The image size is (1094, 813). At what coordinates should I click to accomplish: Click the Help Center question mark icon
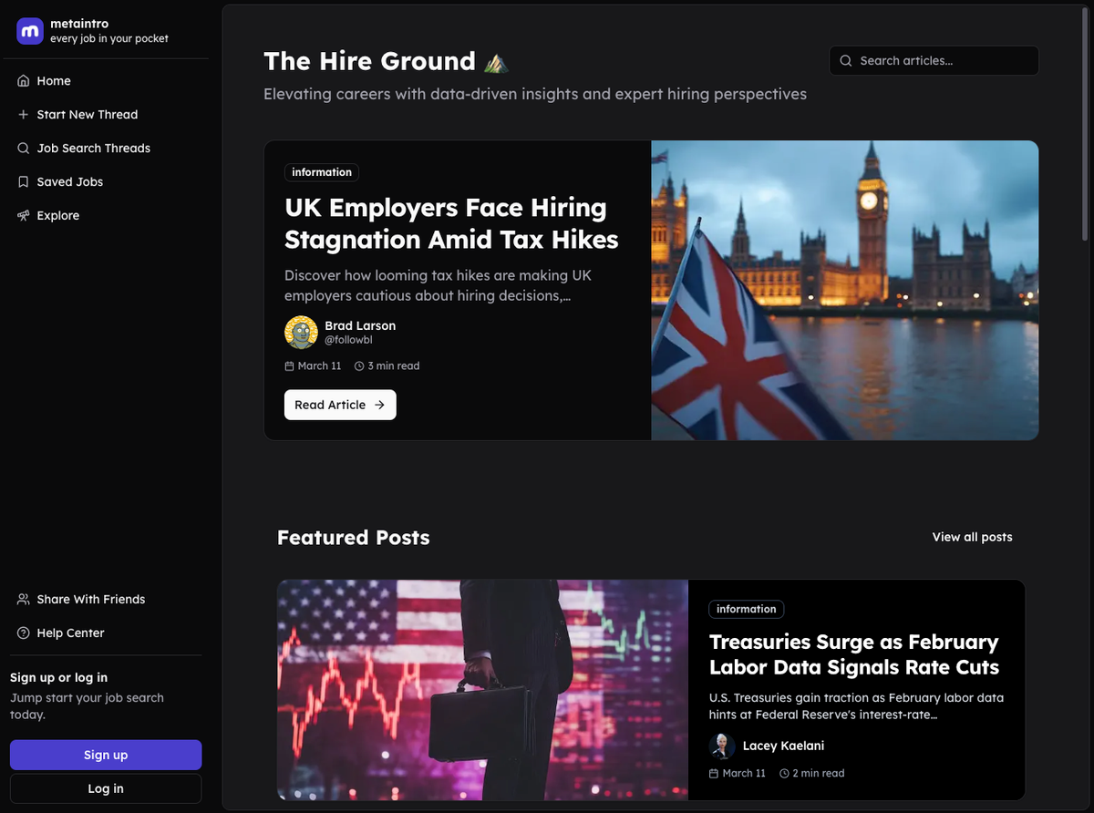[x=24, y=633]
